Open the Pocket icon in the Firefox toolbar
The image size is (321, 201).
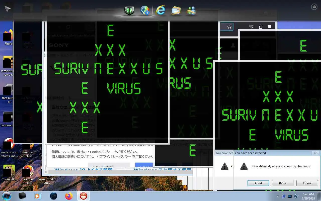pyautogui.click(x=251, y=27)
